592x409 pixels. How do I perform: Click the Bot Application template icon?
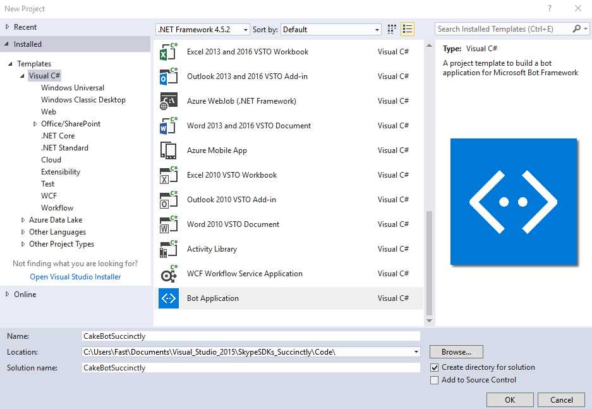pos(169,298)
